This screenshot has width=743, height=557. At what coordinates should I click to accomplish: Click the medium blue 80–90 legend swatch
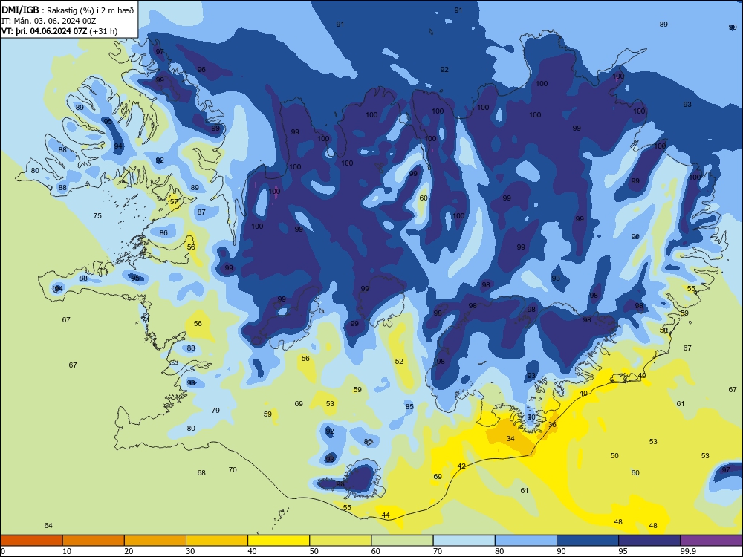coord(526,541)
